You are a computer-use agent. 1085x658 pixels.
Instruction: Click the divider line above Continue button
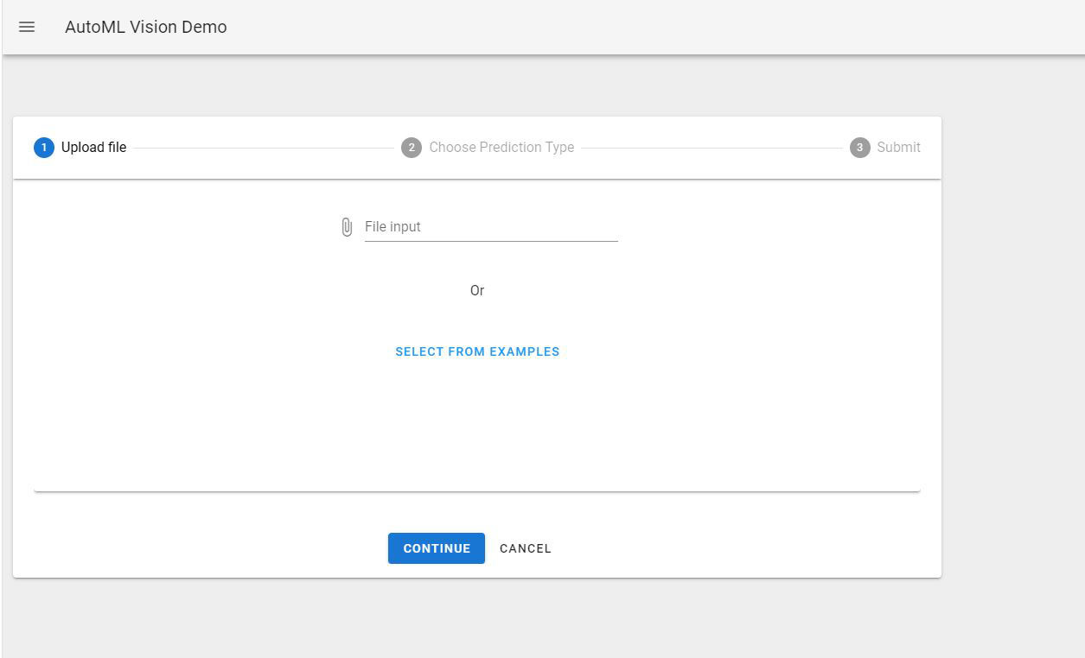coord(477,491)
